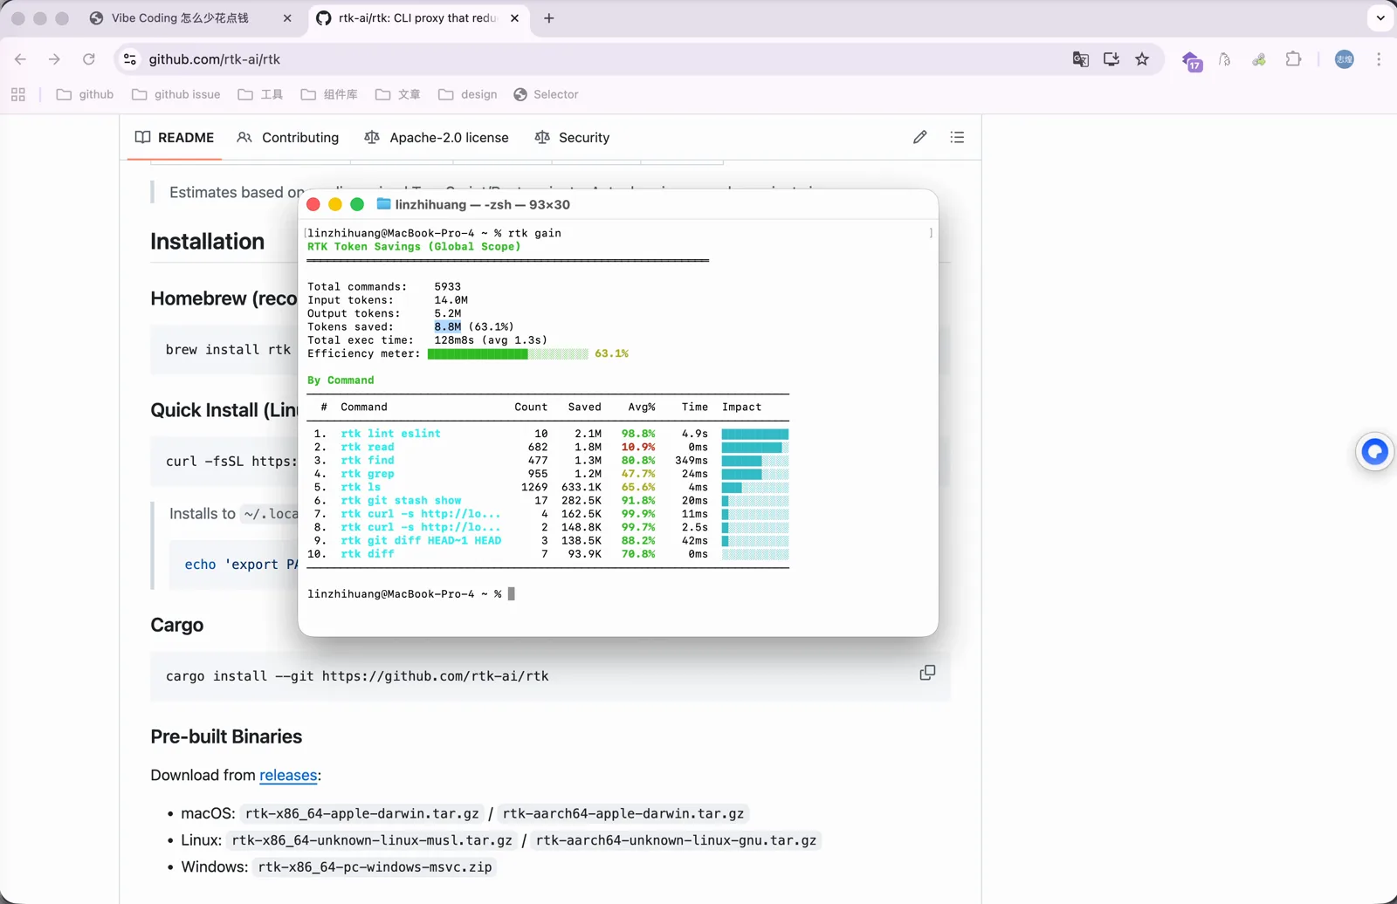Open the README outline list icon

click(x=957, y=137)
